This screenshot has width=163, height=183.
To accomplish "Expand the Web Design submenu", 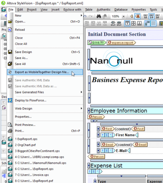I will [45, 109].
